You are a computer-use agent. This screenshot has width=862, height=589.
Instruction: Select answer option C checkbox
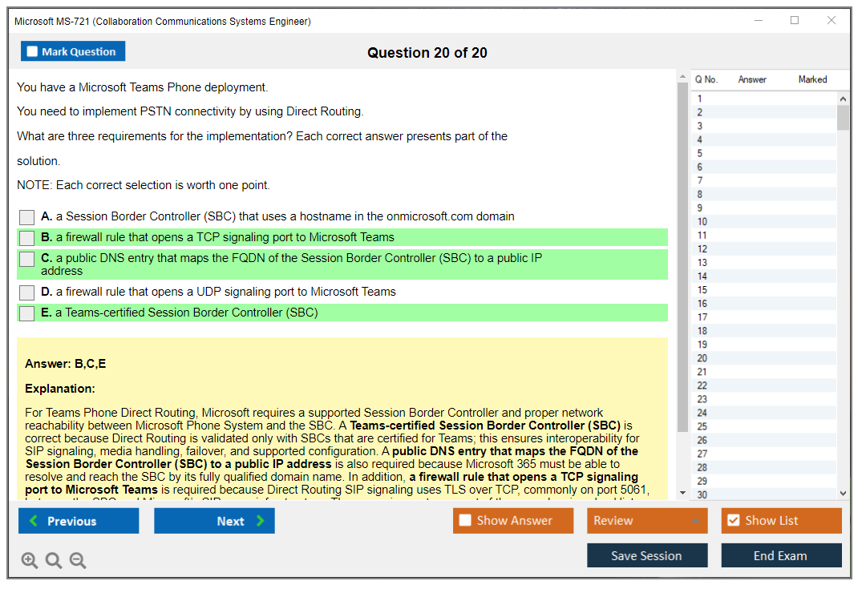pyautogui.click(x=27, y=259)
